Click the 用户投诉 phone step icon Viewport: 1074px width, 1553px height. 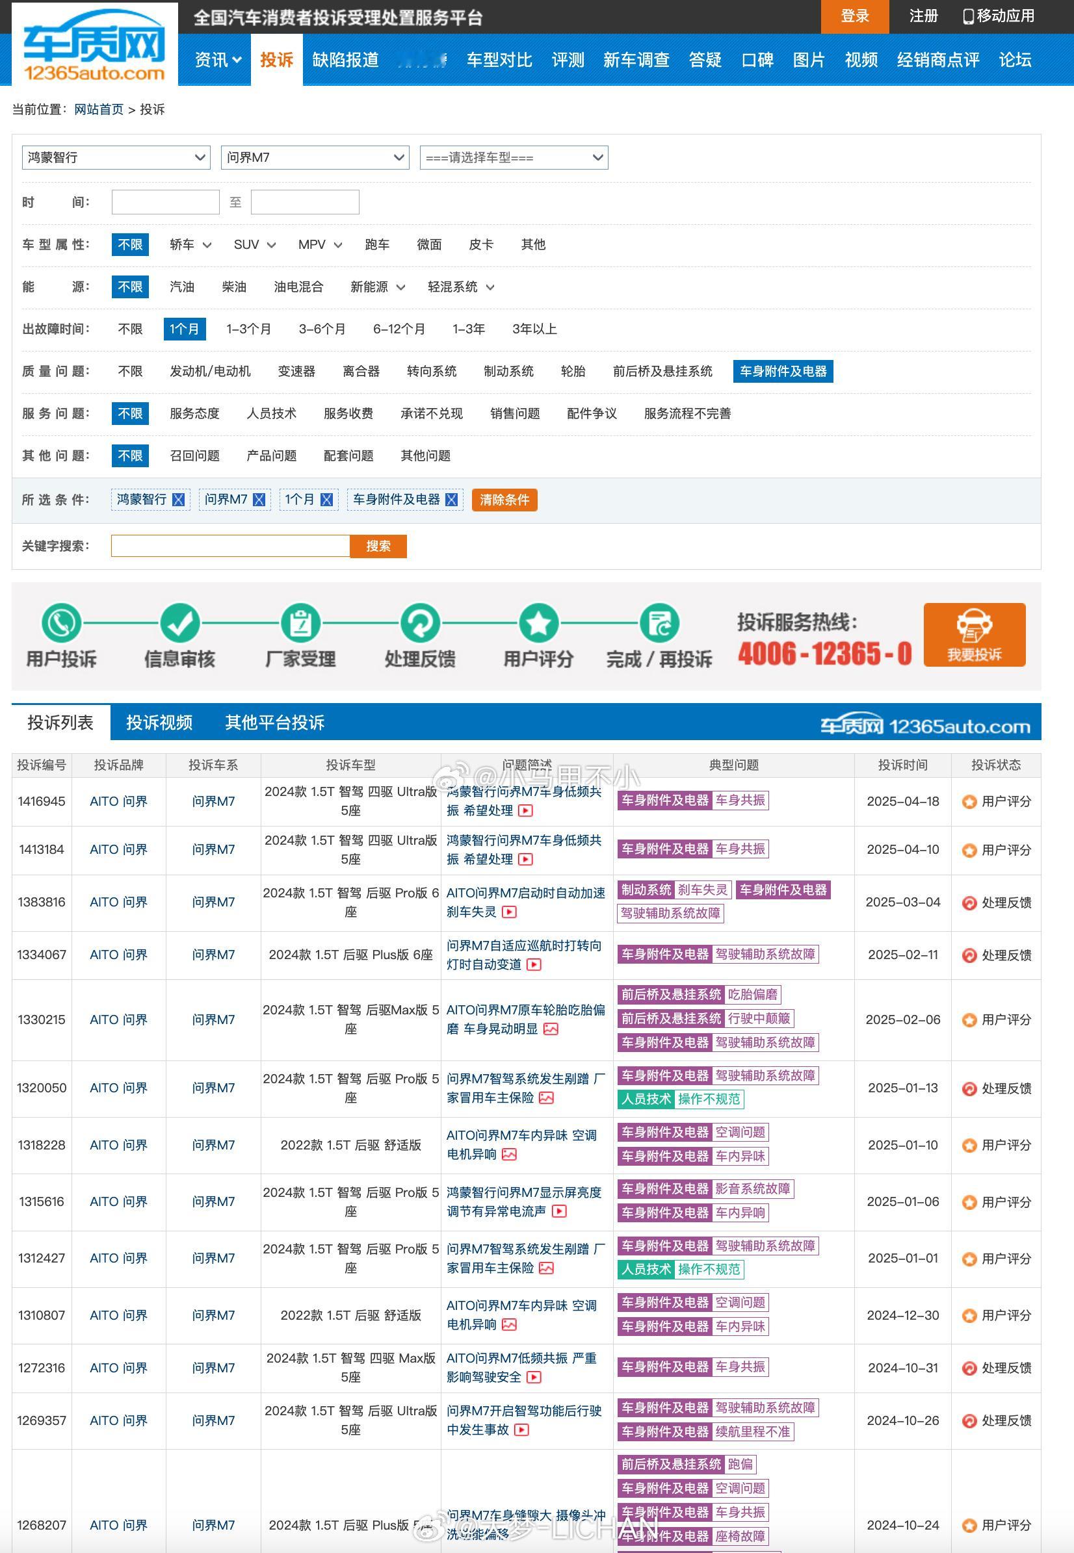pyautogui.click(x=61, y=622)
